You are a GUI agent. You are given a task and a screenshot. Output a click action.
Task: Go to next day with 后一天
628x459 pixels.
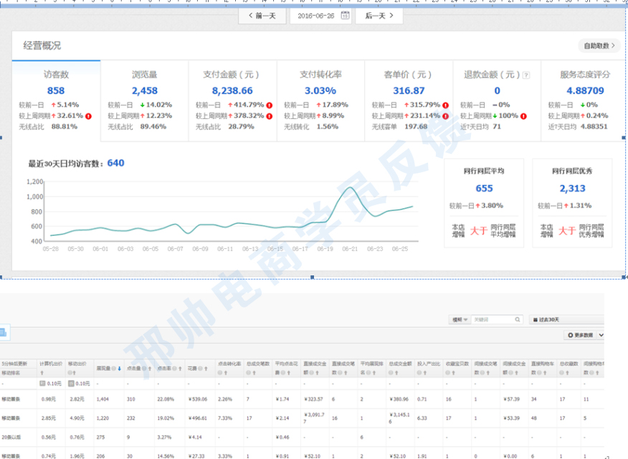point(379,15)
